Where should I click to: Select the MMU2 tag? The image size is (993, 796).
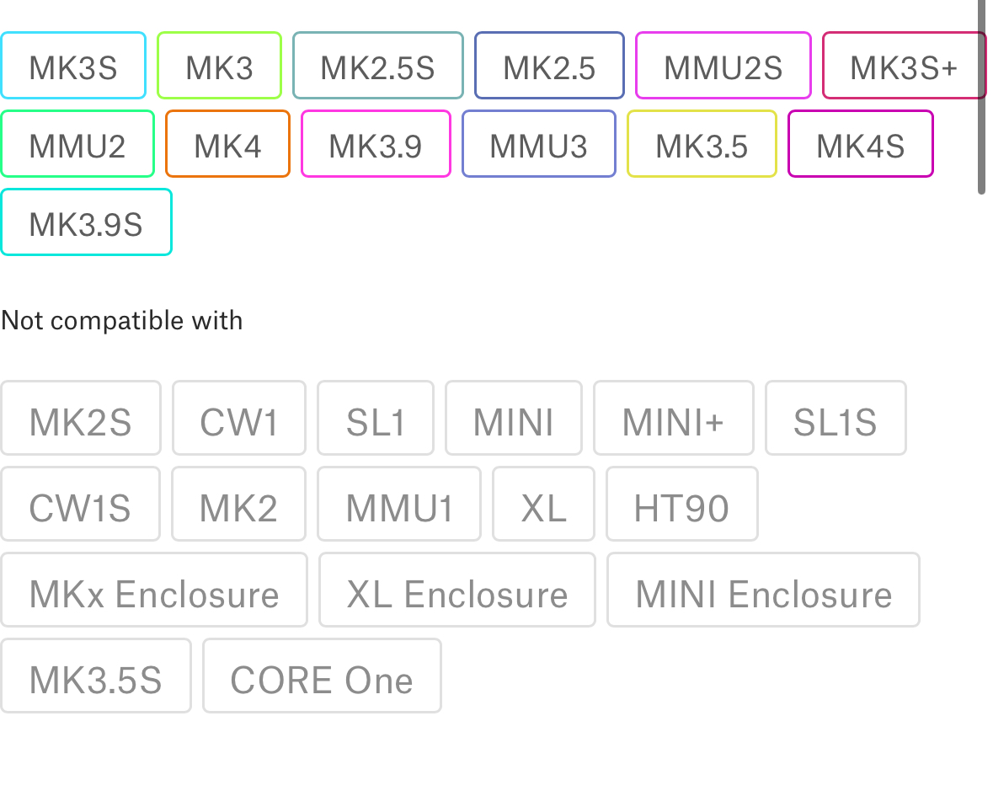tap(77, 144)
